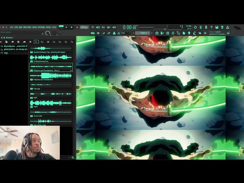Click the browser collapse up-arrow icon
The image size is (244, 183).
click(2, 38)
